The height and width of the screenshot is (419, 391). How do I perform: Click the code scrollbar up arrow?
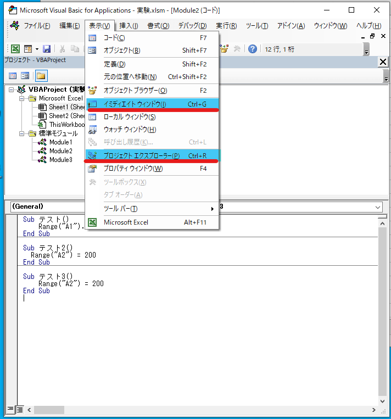coord(382,224)
